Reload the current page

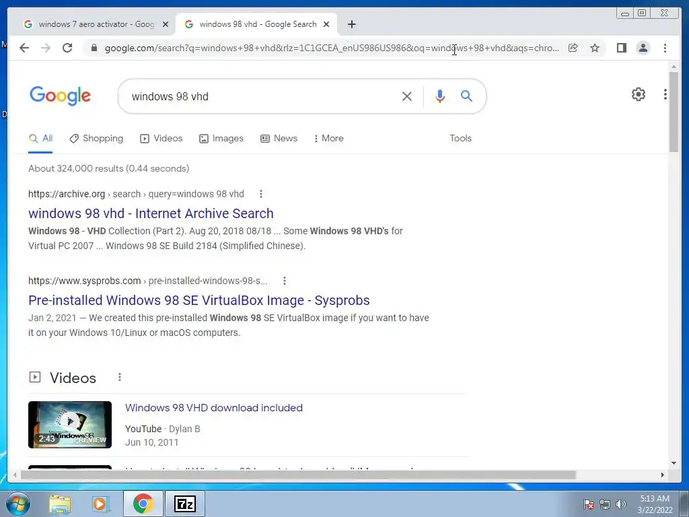[x=67, y=48]
